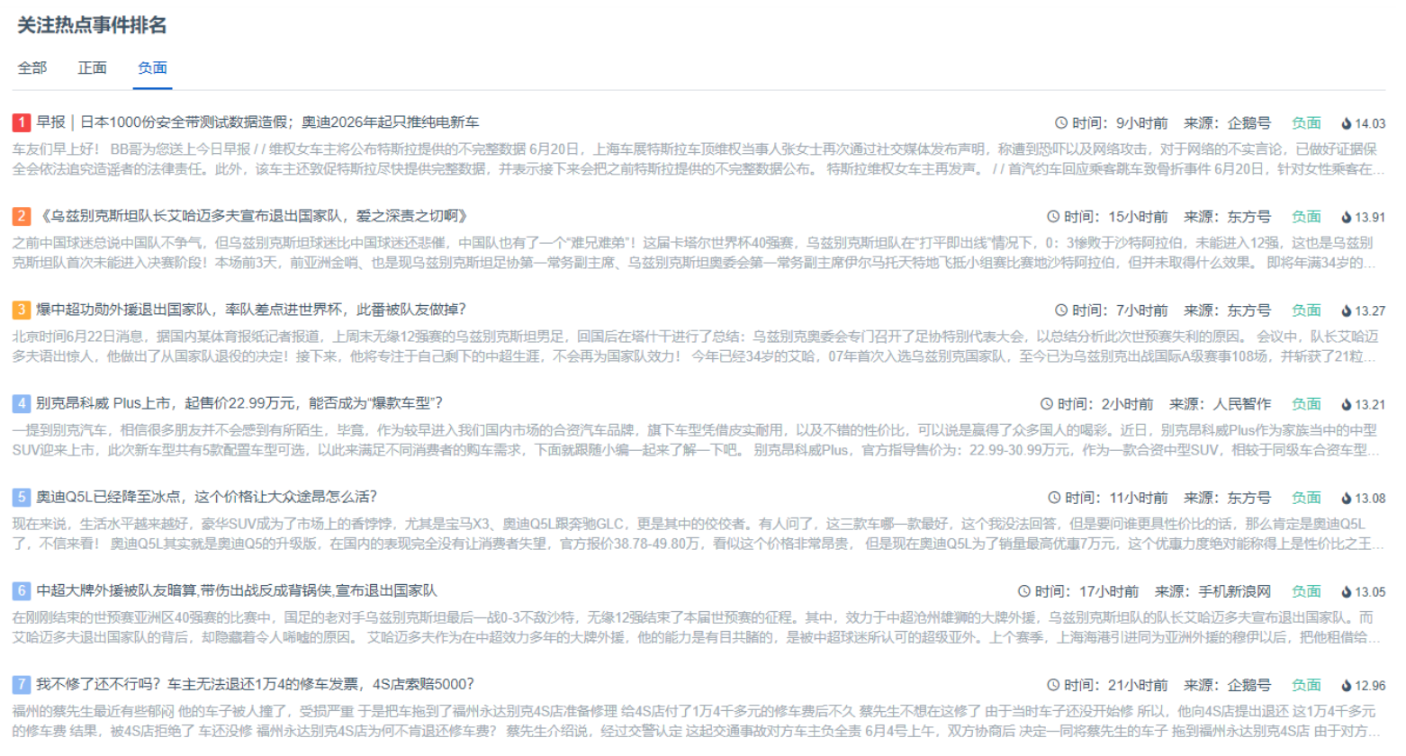Viewport: 1406px width, 756px height.
Task: Click the clock icon beside 9小时前
Action: pos(1061,123)
